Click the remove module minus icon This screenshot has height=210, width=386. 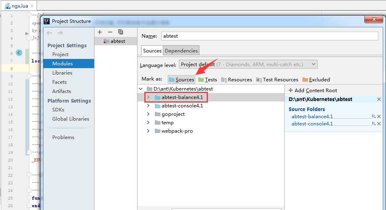coord(110,32)
